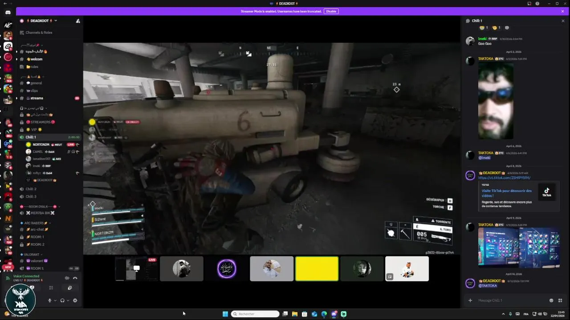570x320 pixels.
Task: Open the welcom text channel
Action: pyautogui.click(x=49, y=59)
